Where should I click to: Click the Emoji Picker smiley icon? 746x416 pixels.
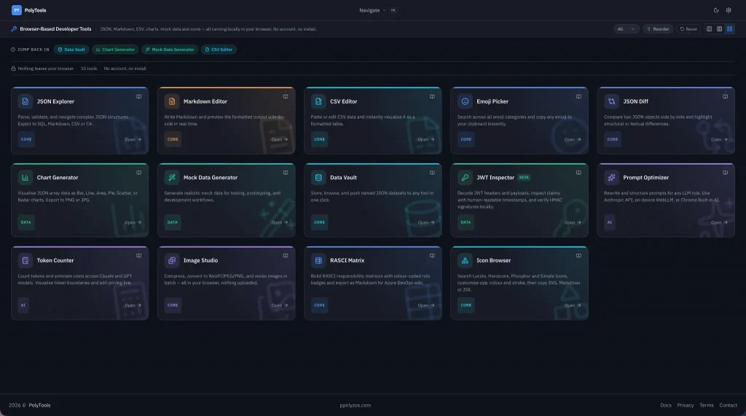point(465,101)
